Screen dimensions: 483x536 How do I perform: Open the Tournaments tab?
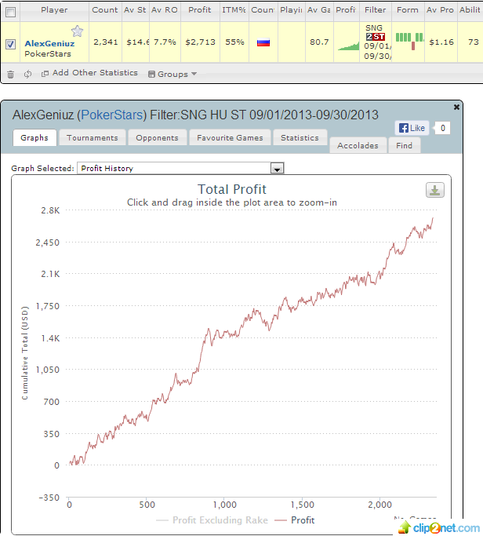93,137
